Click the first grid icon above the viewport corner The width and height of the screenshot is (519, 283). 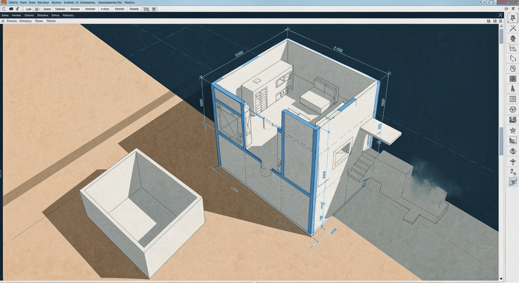[x=488, y=21]
